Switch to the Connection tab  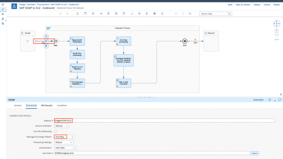point(31,105)
